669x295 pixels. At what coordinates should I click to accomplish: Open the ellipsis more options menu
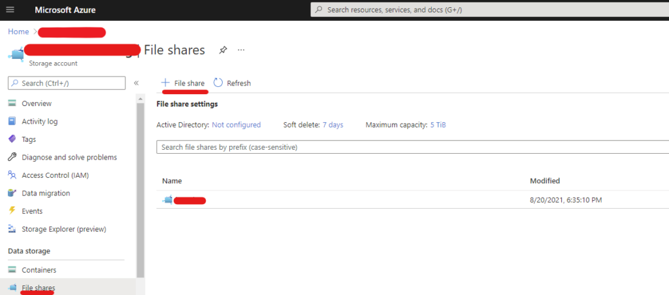241,50
